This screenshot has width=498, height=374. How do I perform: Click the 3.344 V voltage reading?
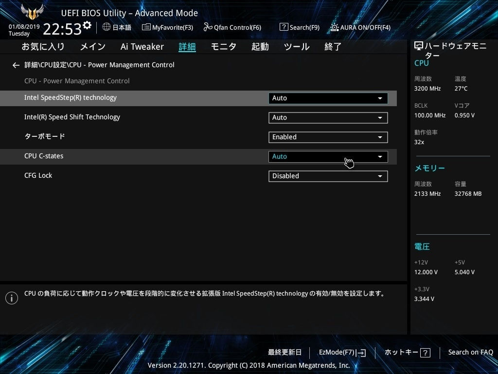coord(424,299)
